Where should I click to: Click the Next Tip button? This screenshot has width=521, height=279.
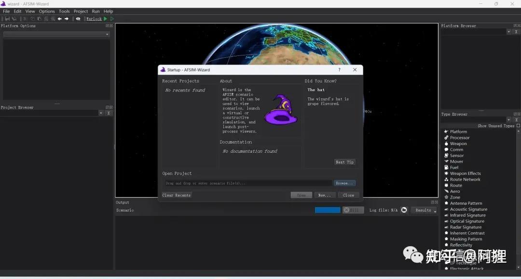(344, 162)
